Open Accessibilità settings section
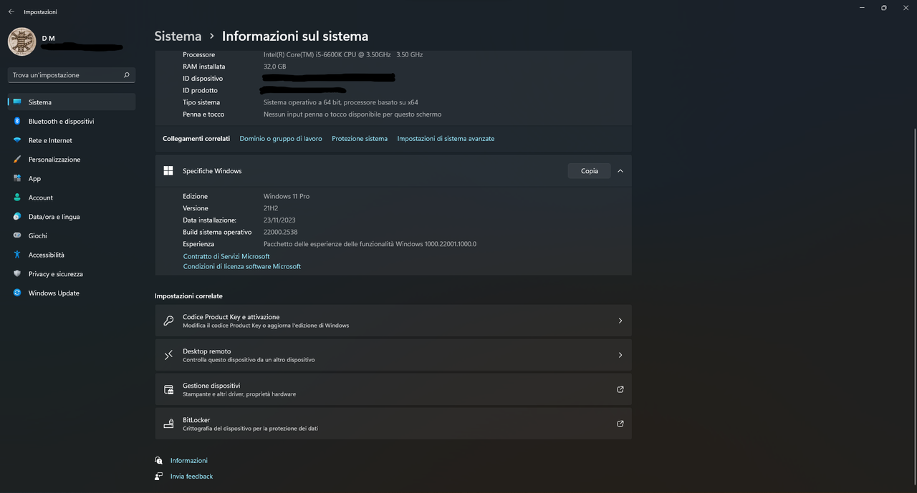This screenshot has height=493, width=917. 72,255
